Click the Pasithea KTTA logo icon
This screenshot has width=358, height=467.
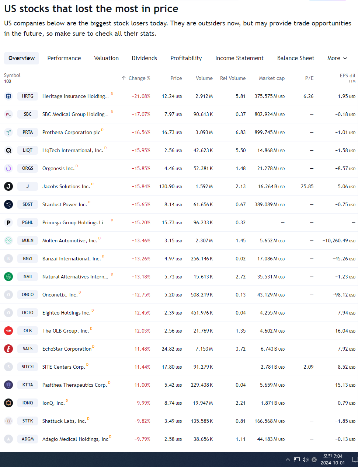click(x=8, y=385)
